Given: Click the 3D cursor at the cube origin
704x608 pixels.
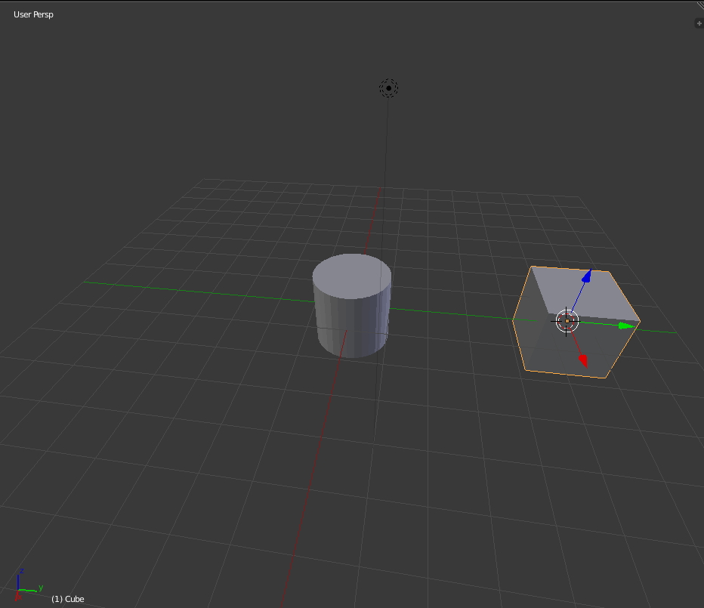Looking at the screenshot, I should [567, 320].
